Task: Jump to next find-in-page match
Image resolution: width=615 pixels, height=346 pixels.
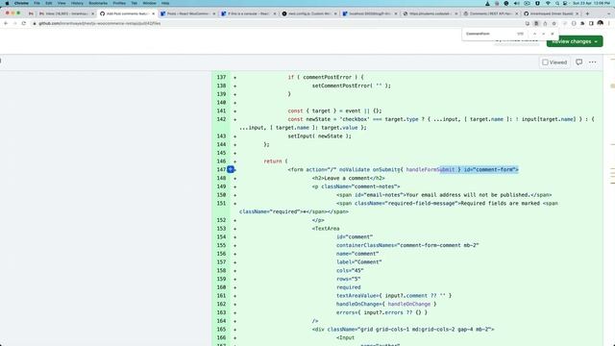Action: (543, 34)
